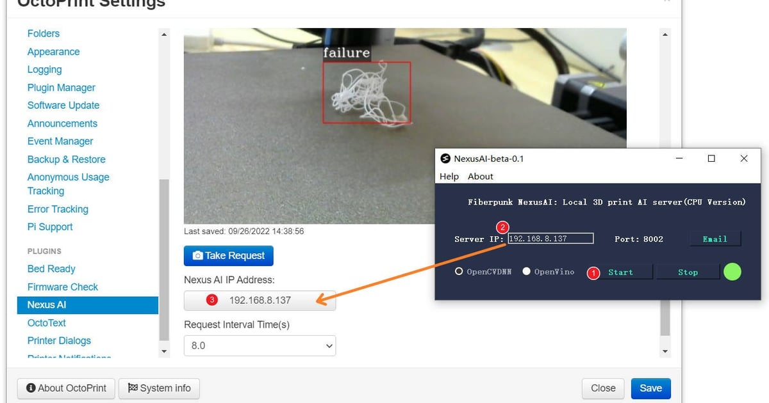Image resolution: width=769 pixels, height=403 pixels.
Task: Select the OpenCVDNN radio button
Action: (459, 271)
